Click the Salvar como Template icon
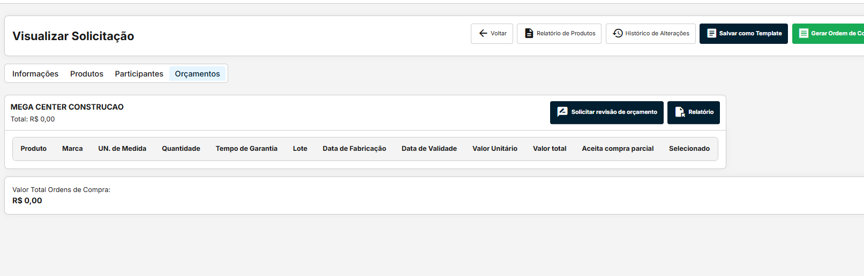Image resolution: width=864 pixels, height=276 pixels. tap(711, 33)
